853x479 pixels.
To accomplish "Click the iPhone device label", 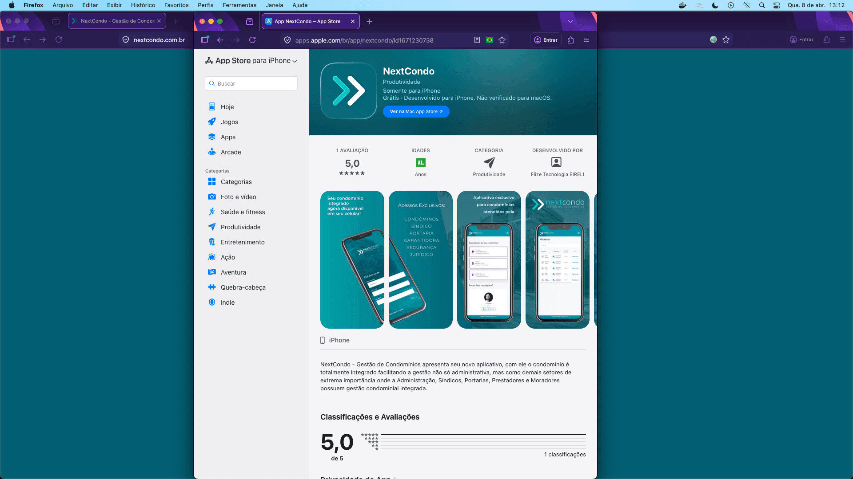I will pos(339,340).
